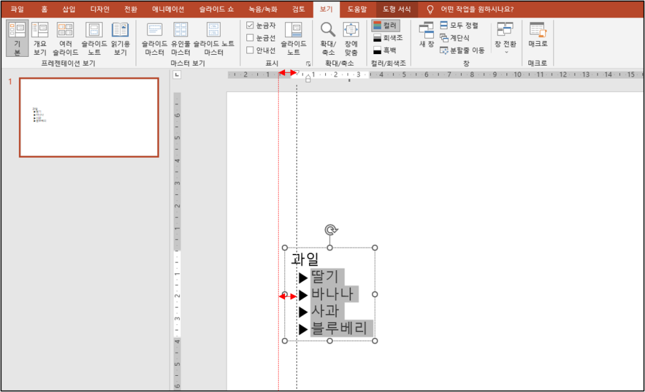Click the rotate handle above text box

click(331, 230)
